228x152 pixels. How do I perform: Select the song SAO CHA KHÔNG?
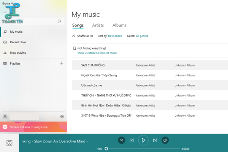[93, 65]
